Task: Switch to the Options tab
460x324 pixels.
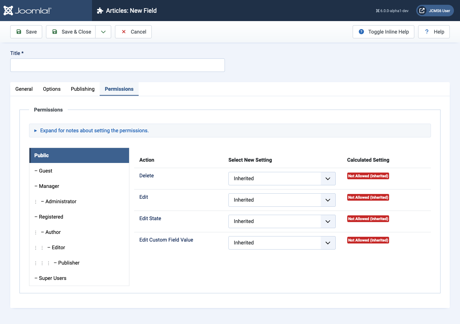Action: click(x=52, y=89)
